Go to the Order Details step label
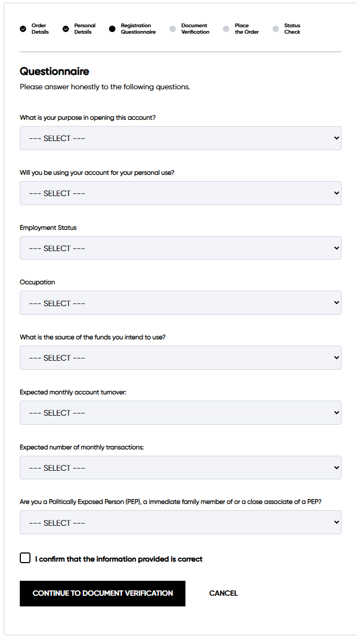The width and height of the screenshot is (357, 639). click(40, 29)
